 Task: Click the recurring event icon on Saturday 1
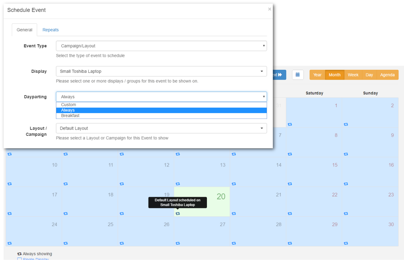click(x=290, y=124)
